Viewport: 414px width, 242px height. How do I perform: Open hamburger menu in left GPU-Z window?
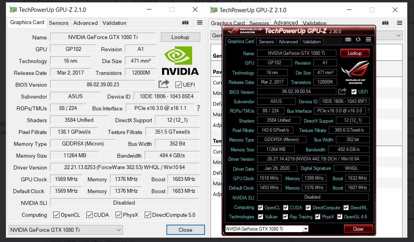click(200, 23)
